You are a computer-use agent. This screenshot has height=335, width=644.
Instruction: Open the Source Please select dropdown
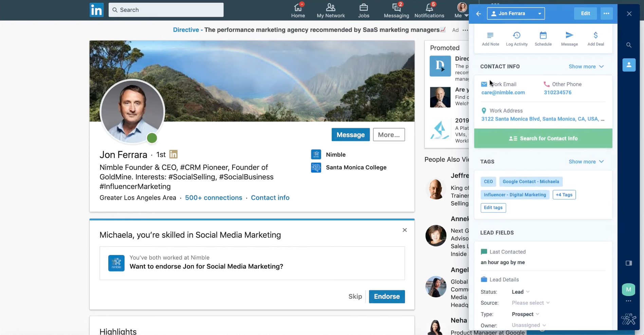coord(531,303)
